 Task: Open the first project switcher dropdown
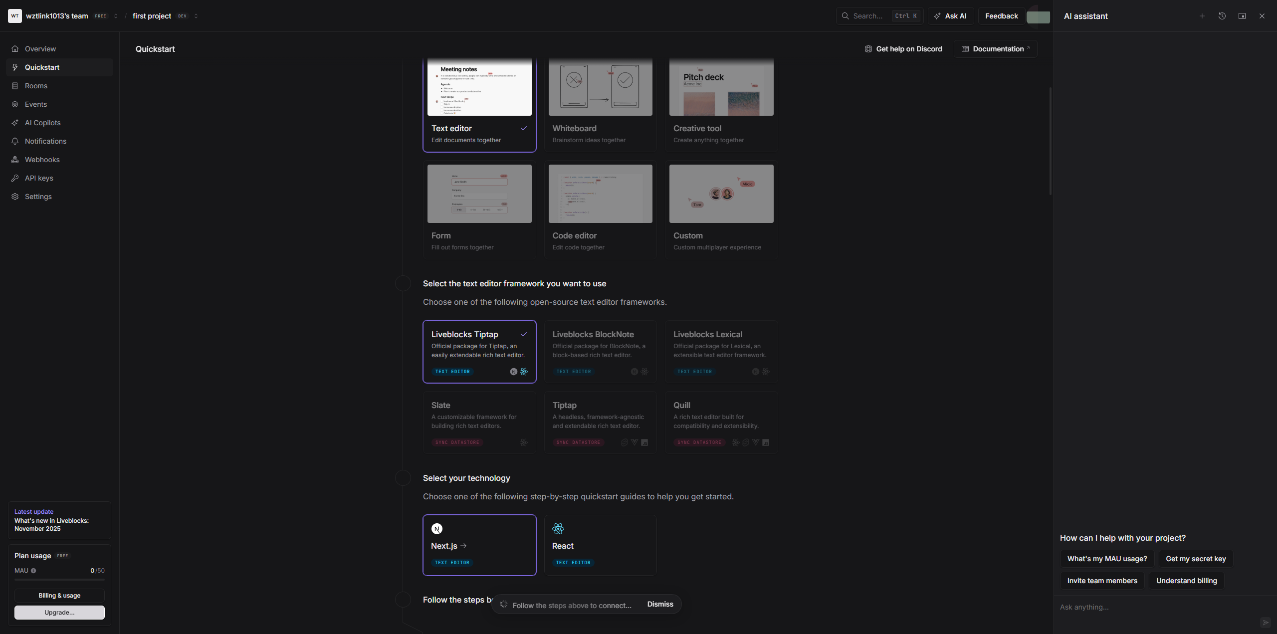[196, 15]
